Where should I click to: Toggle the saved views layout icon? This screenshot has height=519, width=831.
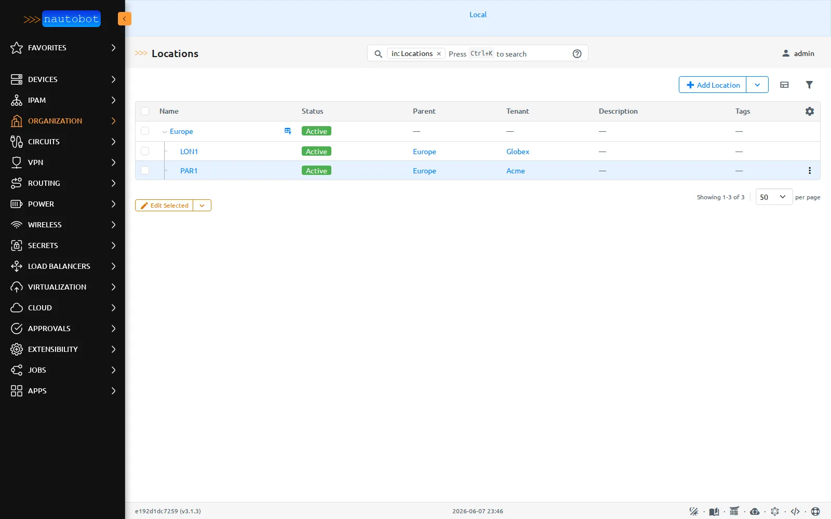(784, 85)
